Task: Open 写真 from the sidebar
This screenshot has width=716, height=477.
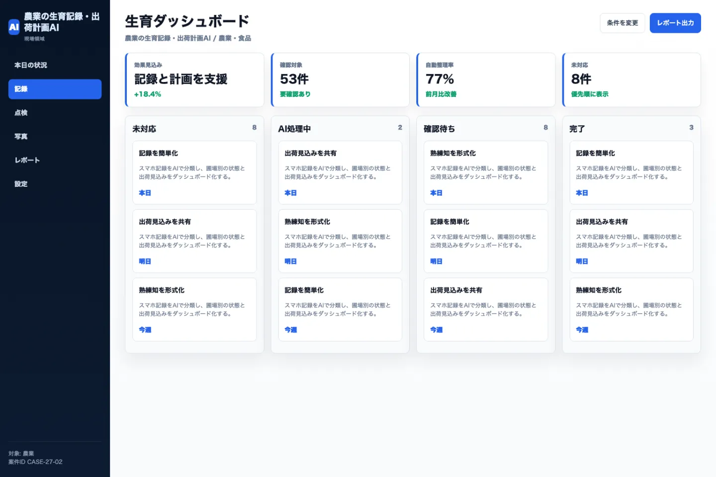Action: (55, 136)
